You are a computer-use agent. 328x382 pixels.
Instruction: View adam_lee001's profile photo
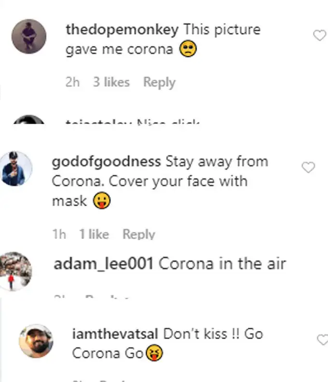(x=15, y=271)
